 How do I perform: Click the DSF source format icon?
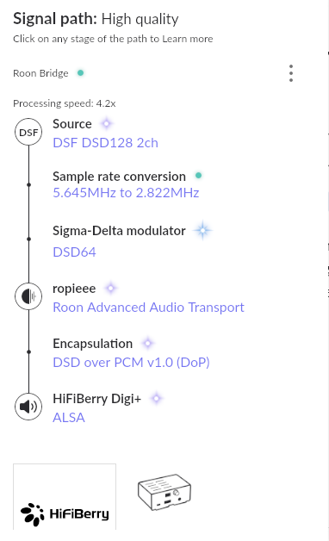pyautogui.click(x=28, y=132)
